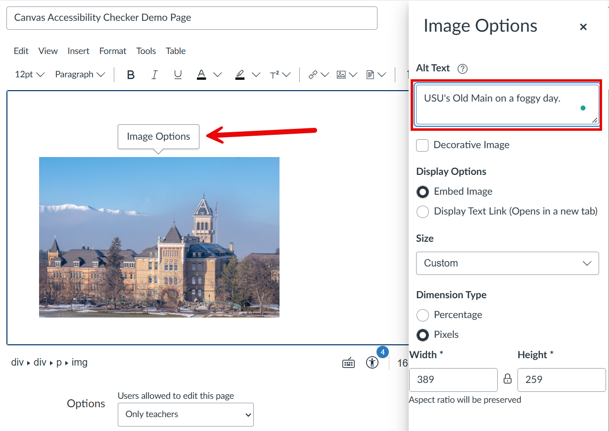Apply background highlight color icon
Screen dimensions: 609x431
240,75
